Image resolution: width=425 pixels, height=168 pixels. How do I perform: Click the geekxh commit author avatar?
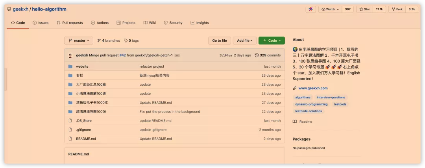(x=70, y=55)
